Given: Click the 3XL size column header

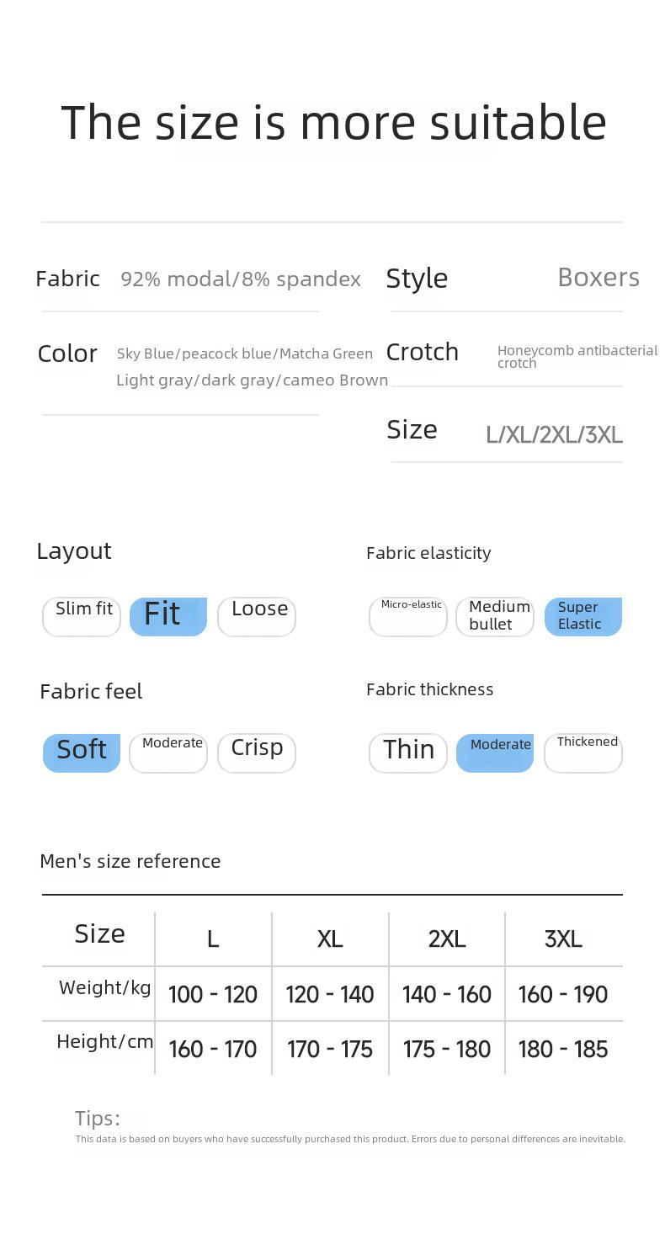Looking at the screenshot, I should (563, 939).
